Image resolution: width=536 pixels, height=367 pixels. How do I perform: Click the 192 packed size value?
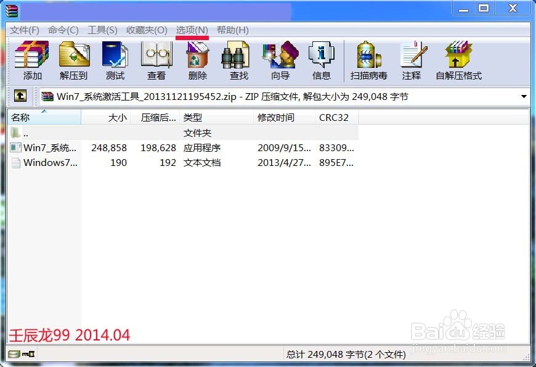168,163
